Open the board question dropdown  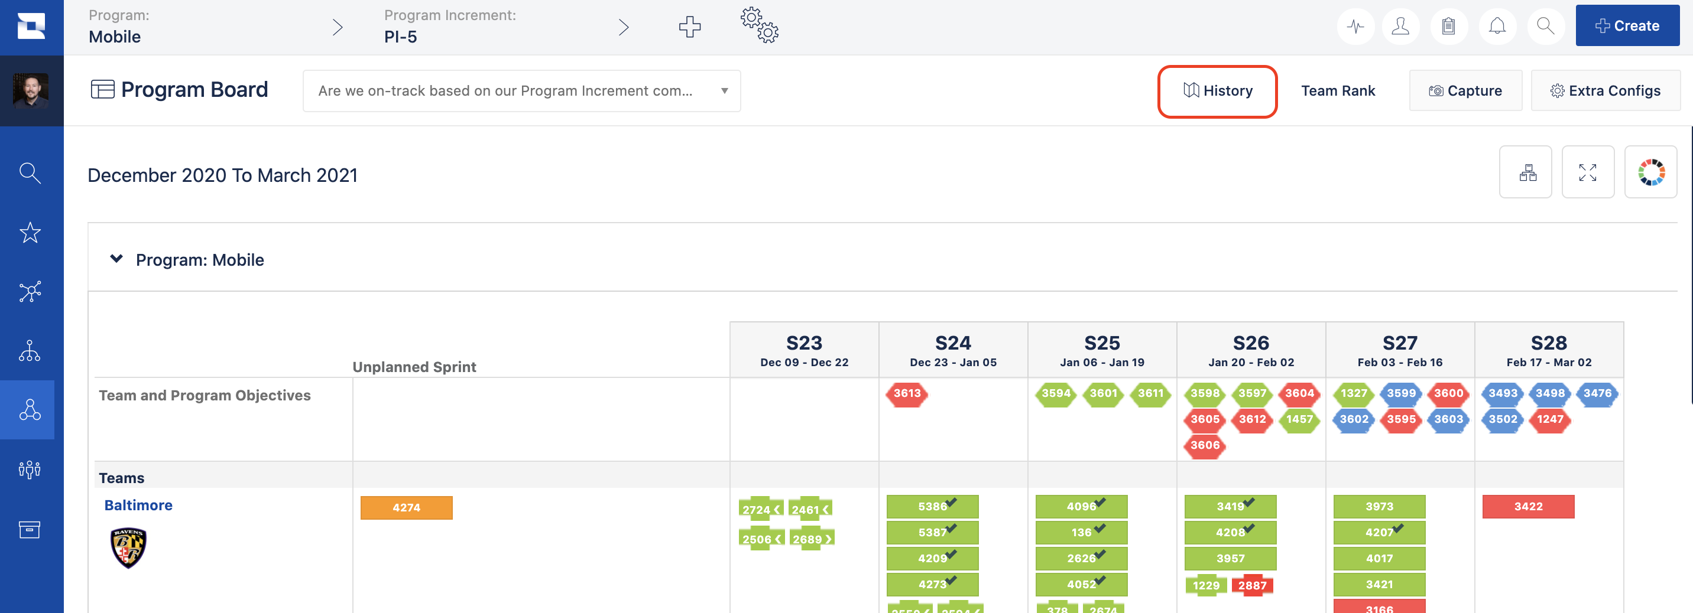522,90
